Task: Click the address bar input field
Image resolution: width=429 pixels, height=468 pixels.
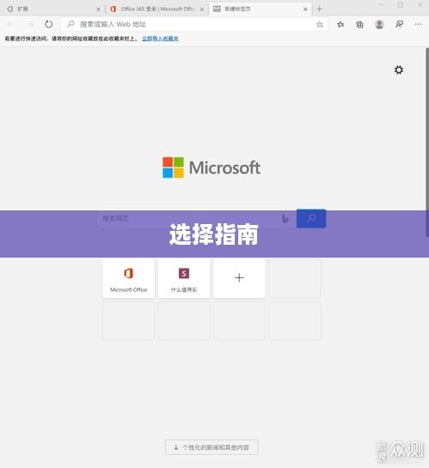Action: click(194, 24)
